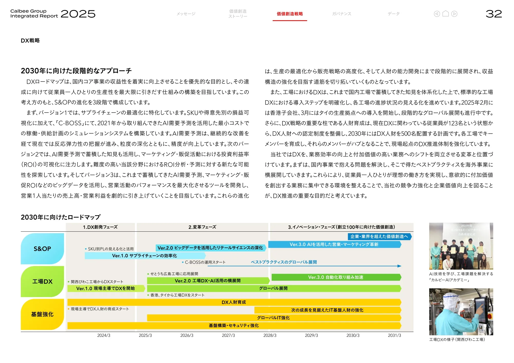The height and width of the screenshot is (363, 514).
Task: Open the データ navigation tab
Action: (x=393, y=14)
